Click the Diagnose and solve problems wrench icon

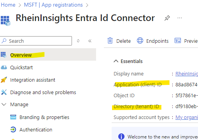(x=4, y=92)
